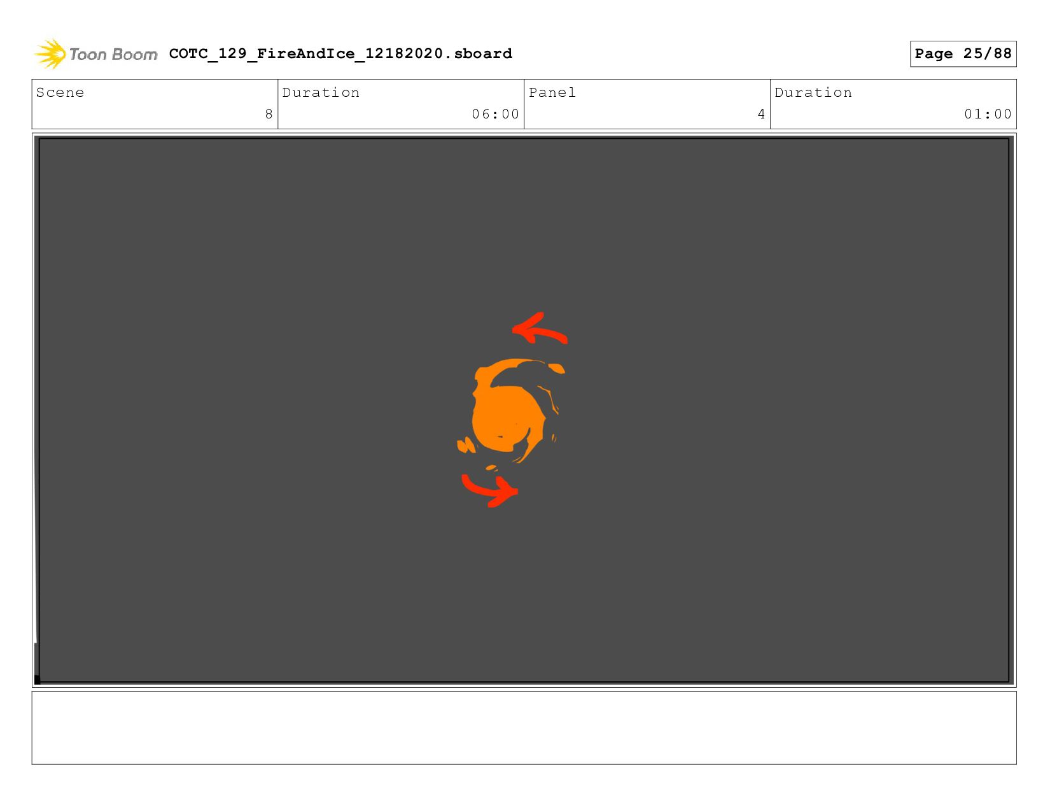This screenshot has width=1050, height=812.
Task: Select the panel number 4
Action: coord(761,114)
